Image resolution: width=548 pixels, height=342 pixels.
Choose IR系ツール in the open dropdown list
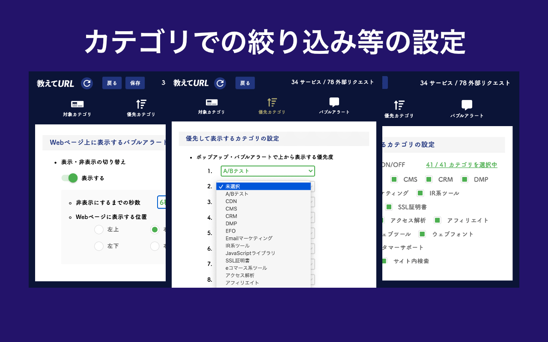[264, 246]
